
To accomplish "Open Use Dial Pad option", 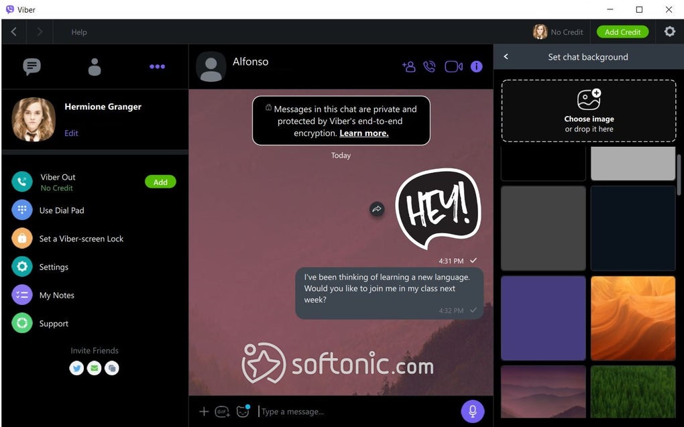I will point(62,210).
